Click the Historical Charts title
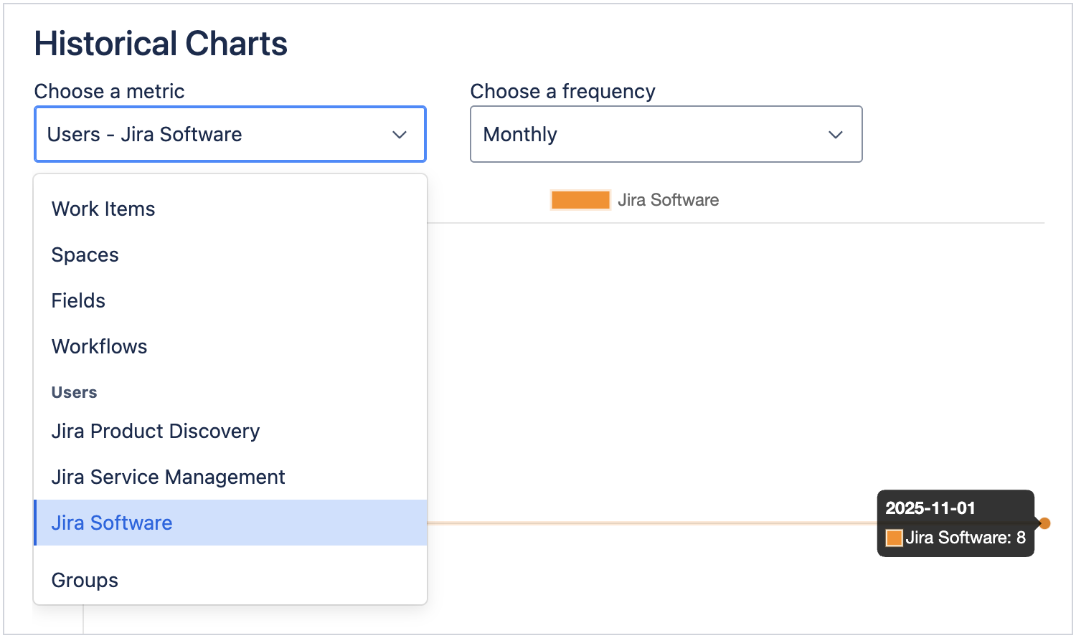The width and height of the screenshot is (1076, 638). pos(161,44)
